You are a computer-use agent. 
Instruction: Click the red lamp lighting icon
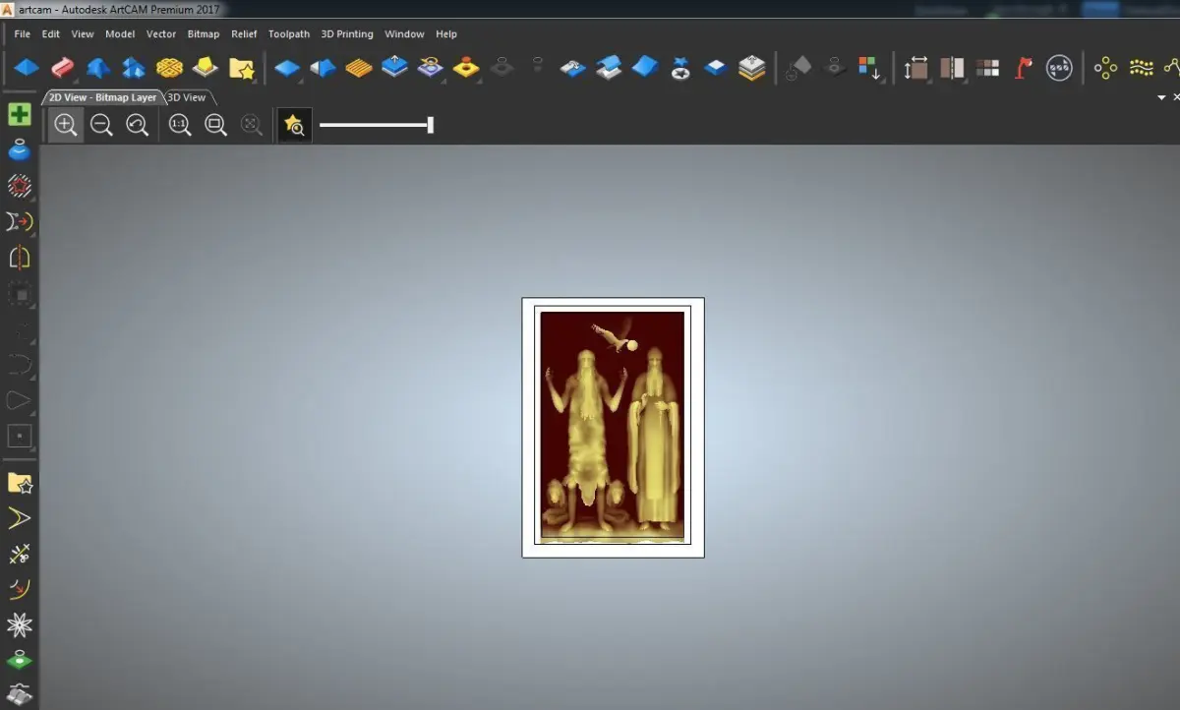[1024, 68]
